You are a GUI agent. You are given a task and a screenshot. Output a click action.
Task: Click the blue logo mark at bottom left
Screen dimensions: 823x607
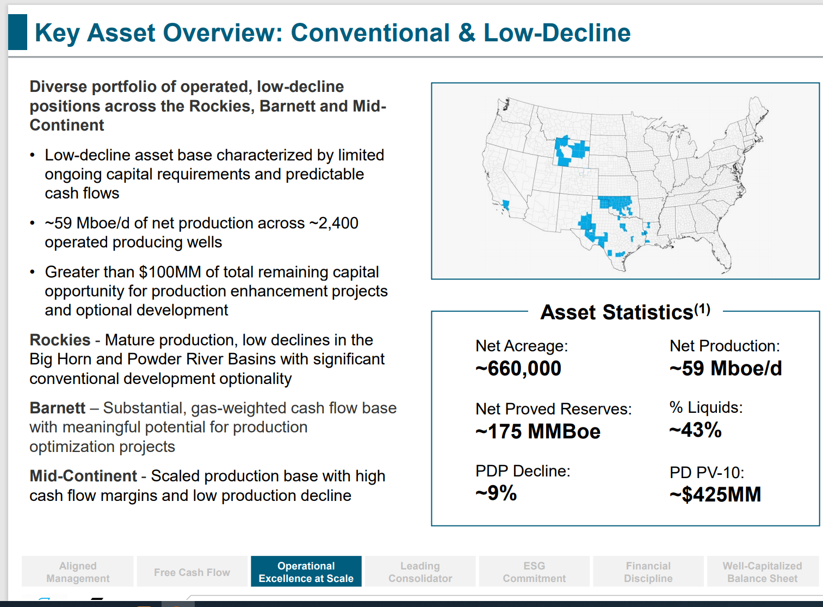(x=43, y=598)
